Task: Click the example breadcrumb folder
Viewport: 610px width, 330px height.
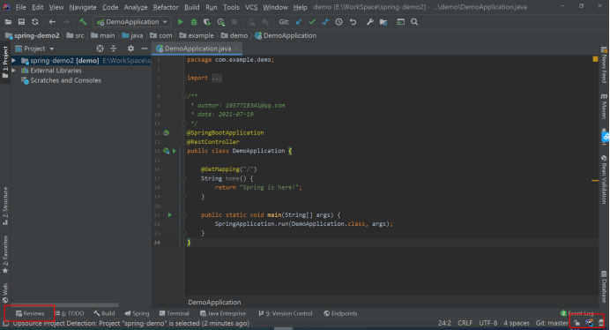Action: click(x=197, y=35)
